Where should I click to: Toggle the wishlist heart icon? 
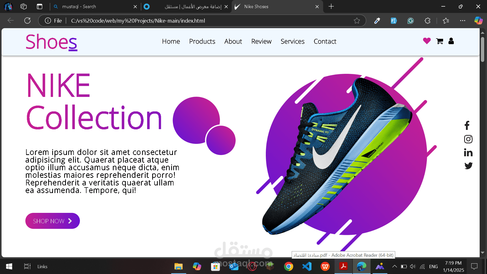click(x=427, y=41)
